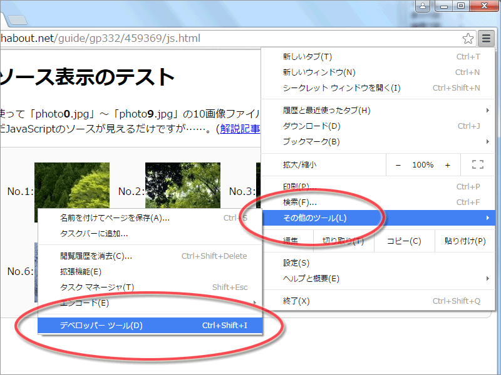Click the user profile icon on the title bar
The image size is (501, 375).
pyautogui.click(x=422, y=6)
